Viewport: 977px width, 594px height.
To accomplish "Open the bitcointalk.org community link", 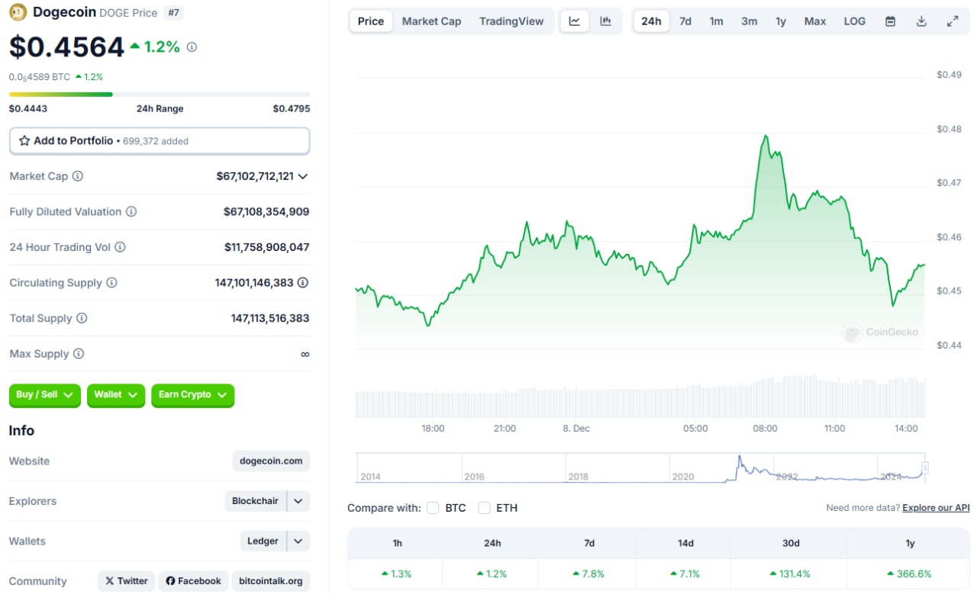I will [270, 581].
